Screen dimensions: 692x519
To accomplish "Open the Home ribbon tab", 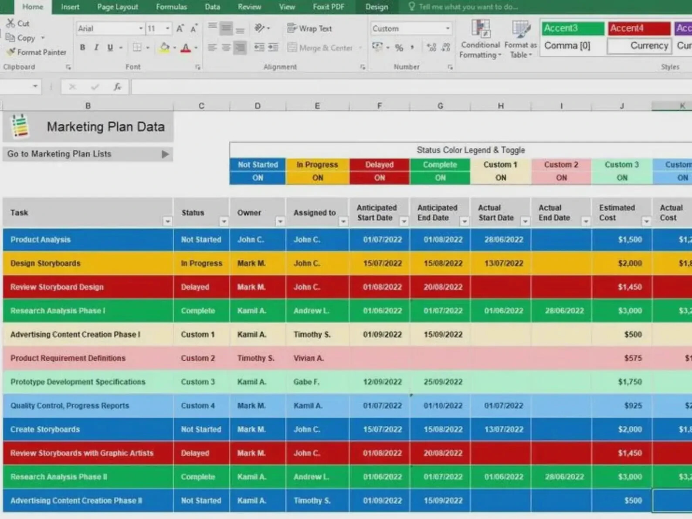I will pos(33,7).
